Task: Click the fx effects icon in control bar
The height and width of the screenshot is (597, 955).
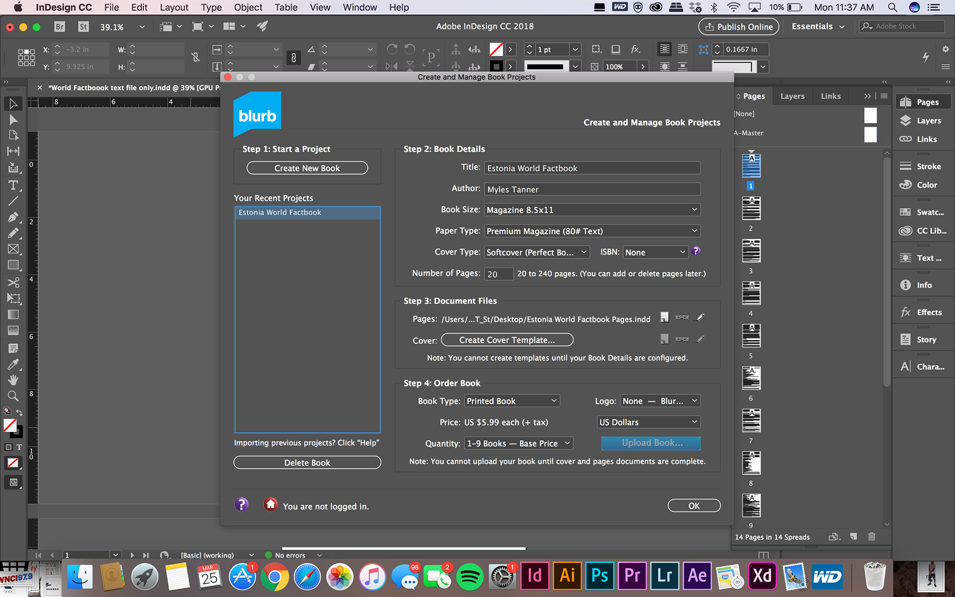Action: [636, 49]
